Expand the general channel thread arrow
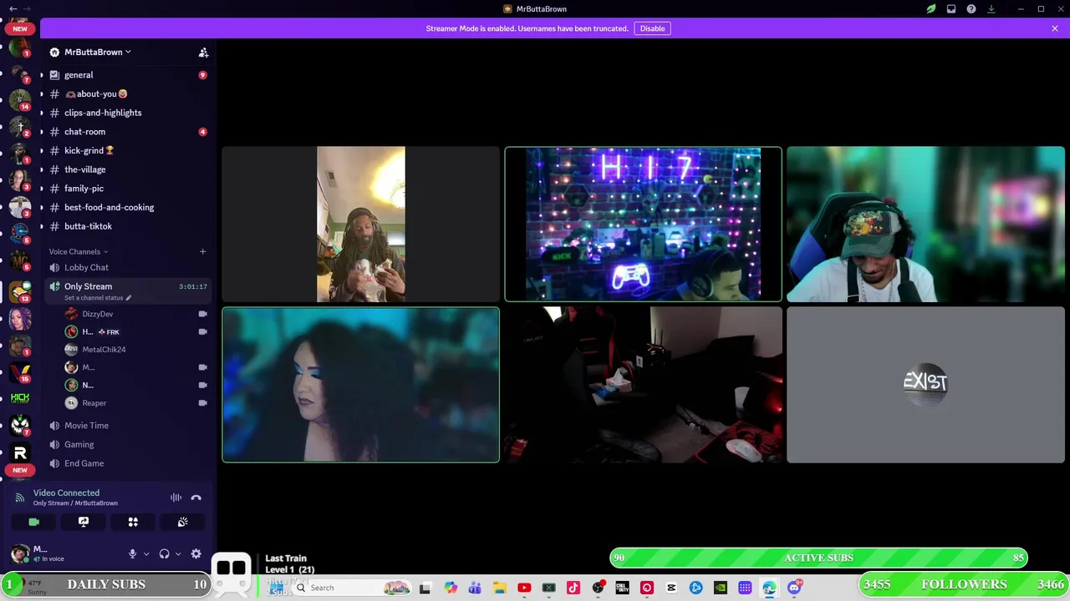Screen dimensions: 1070x601 (42, 75)
